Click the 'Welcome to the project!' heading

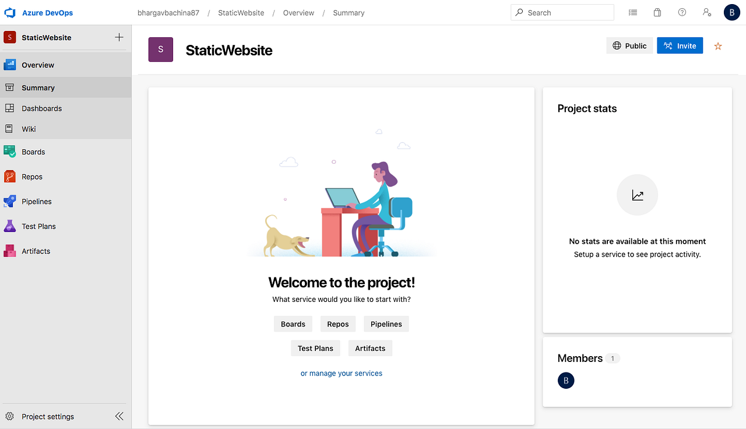(x=342, y=283)
